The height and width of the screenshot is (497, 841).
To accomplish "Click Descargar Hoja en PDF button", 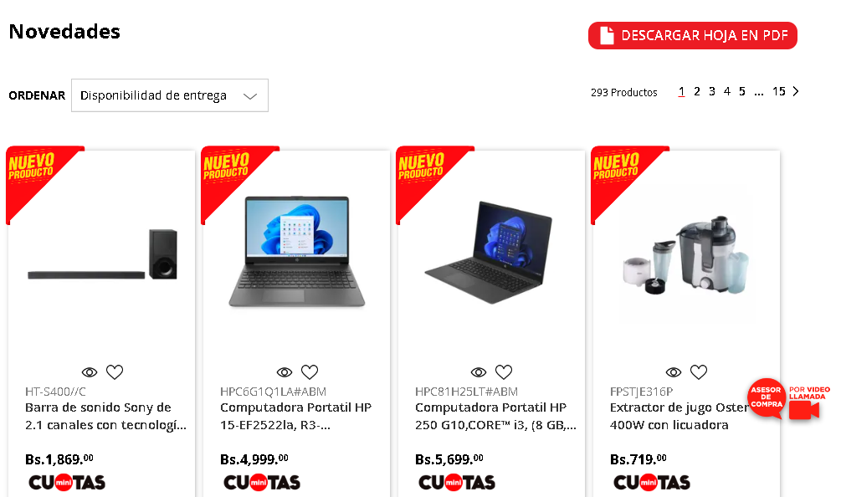I will click(692, 35).
